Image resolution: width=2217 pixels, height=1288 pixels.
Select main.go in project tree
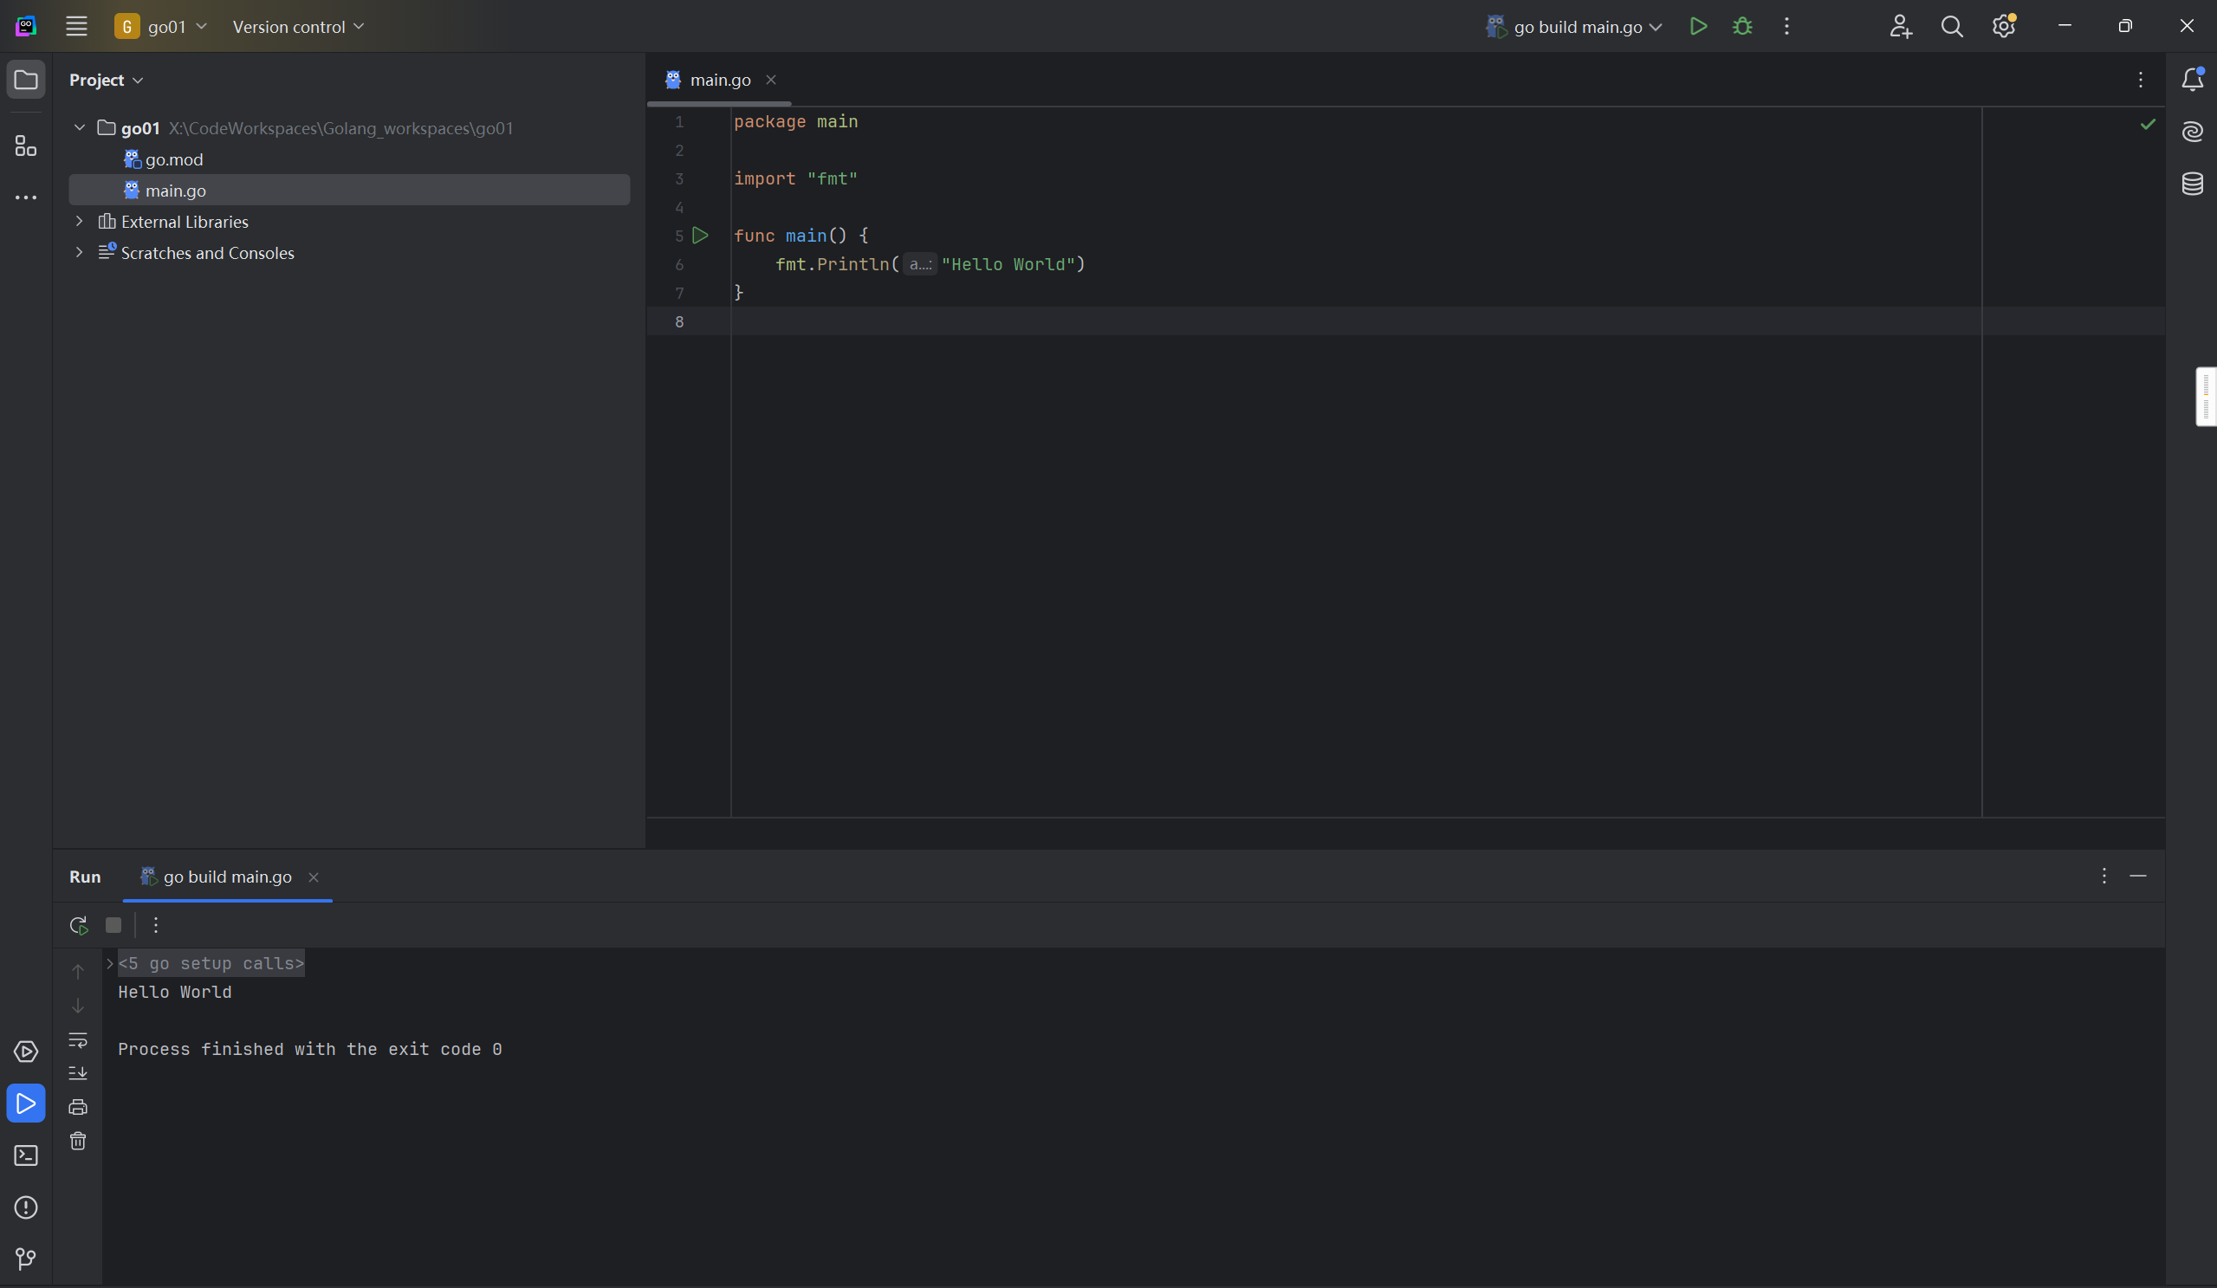pyautogui.click(x=349, y=190)
